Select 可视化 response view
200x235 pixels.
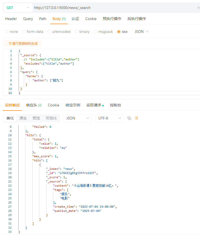[x=51, y=118]
